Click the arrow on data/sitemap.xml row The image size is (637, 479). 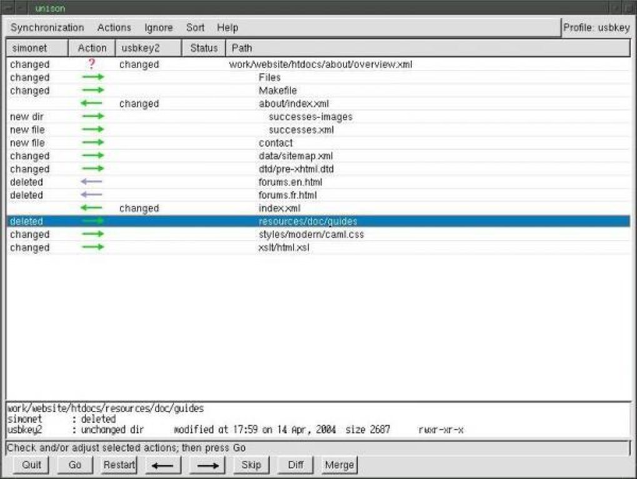[x=92, y=156]
